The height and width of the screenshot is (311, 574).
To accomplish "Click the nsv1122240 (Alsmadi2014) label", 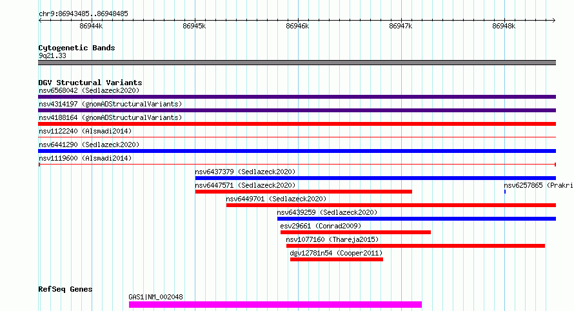I will (85, 131).
